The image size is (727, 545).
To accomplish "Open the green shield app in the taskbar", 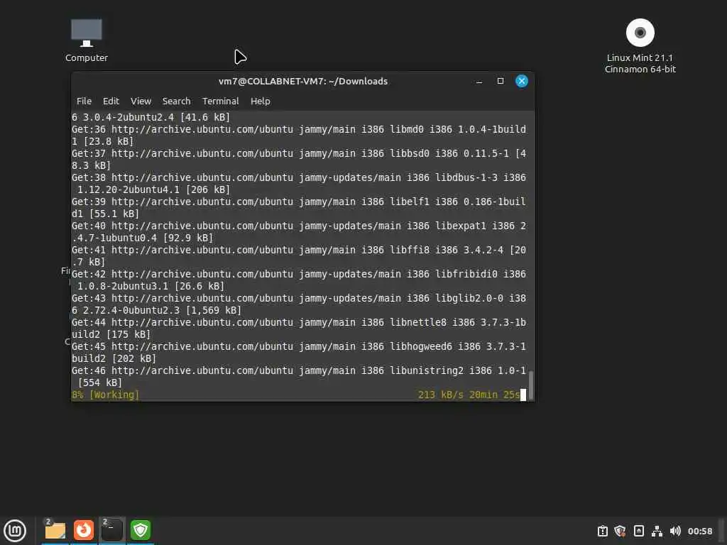I will [x=141, y=530].
